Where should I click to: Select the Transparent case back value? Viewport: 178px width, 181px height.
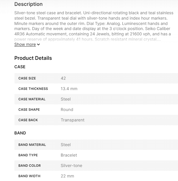tap(73, 120)
